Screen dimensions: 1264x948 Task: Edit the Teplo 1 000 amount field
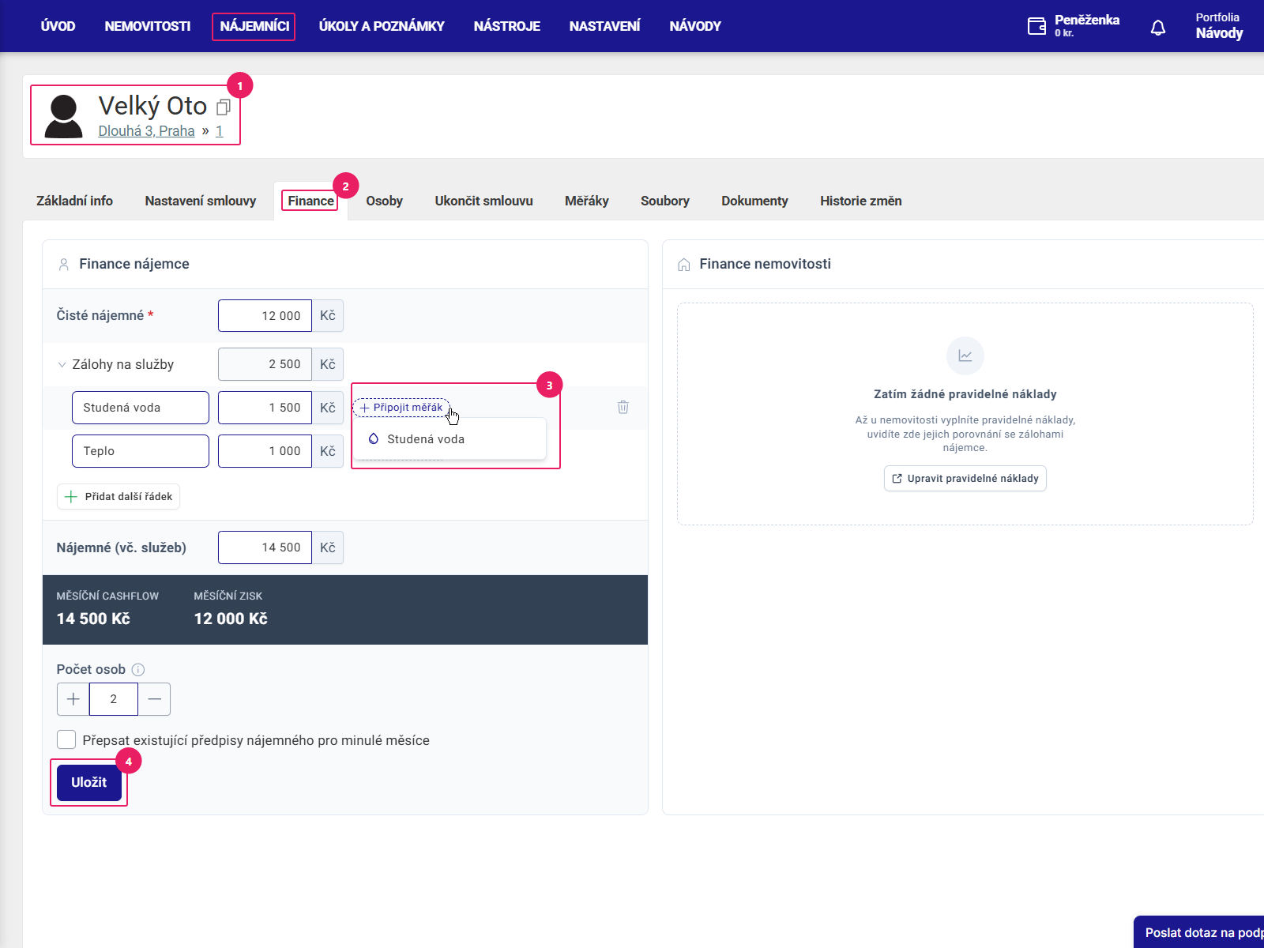click(265, 451)
